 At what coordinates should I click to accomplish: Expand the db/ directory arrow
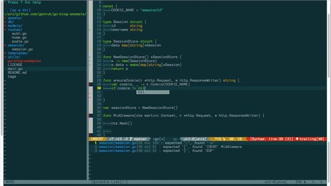point(5,22)
